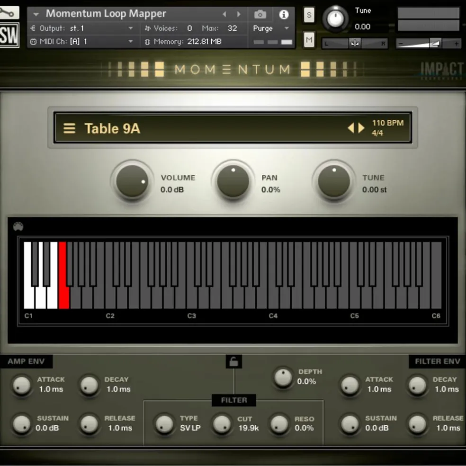Go to previous instrument preset arrow
The width and height of the screenshot is (466, 466).
click(x=224, y=14)
